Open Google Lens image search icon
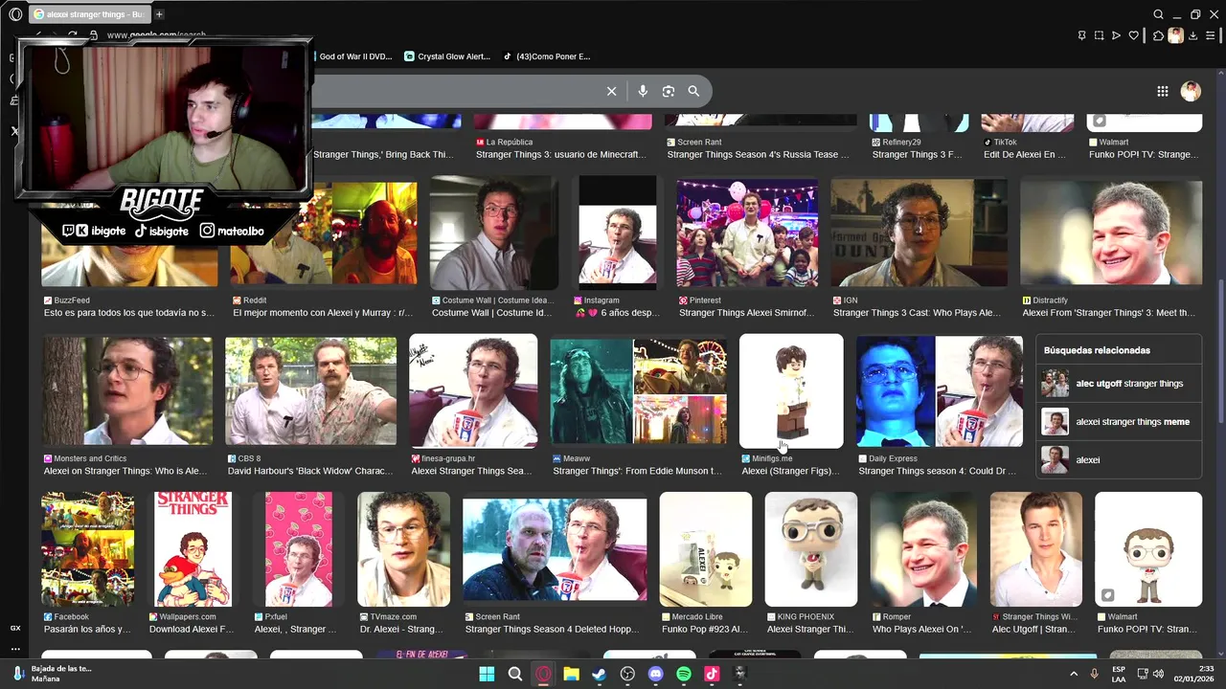1226x689 pixels. (x=669, y=91)
